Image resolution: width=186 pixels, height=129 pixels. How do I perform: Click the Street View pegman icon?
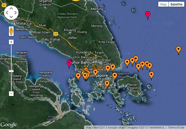(x=11, y=31)
